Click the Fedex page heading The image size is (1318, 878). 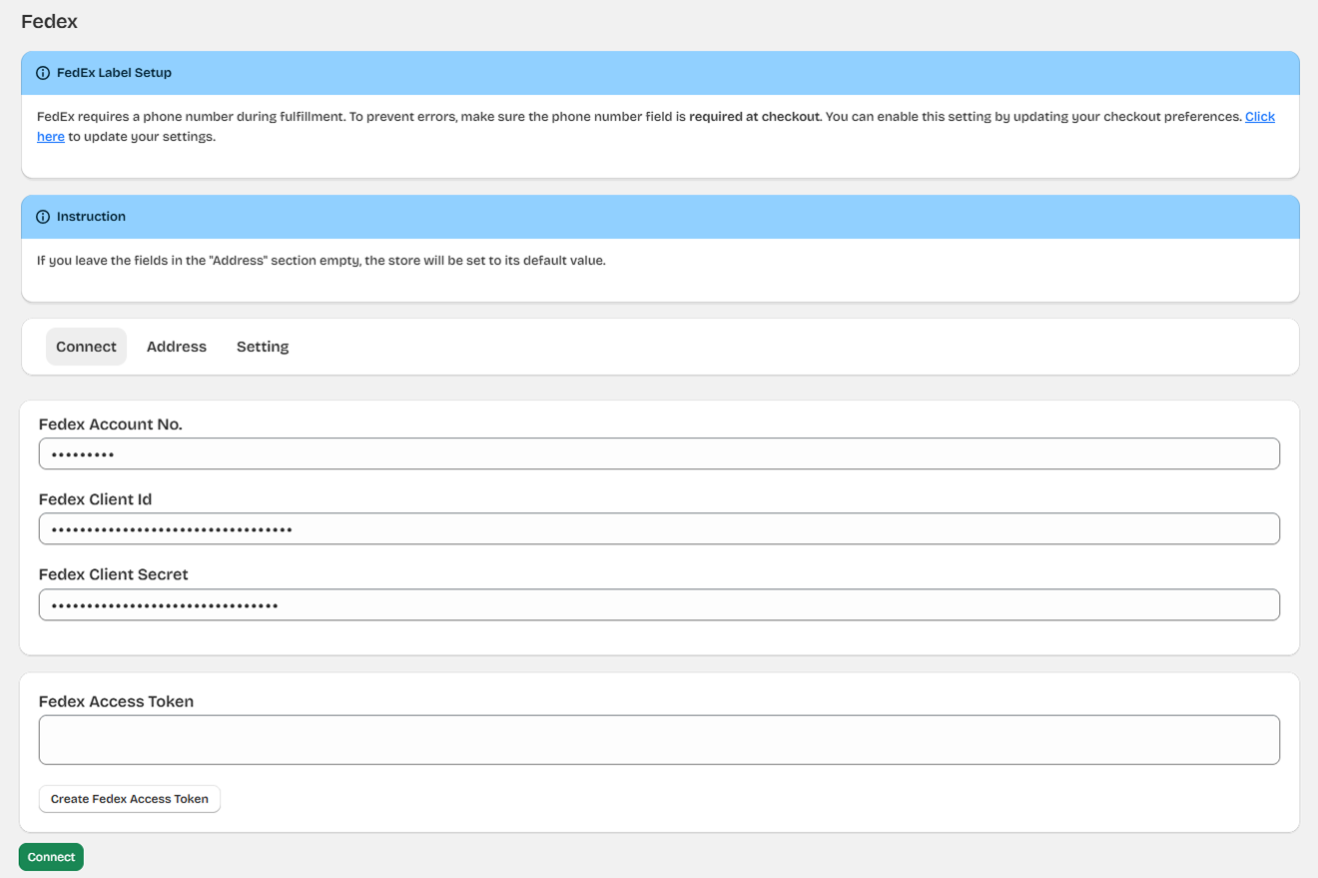click(49, 21)
